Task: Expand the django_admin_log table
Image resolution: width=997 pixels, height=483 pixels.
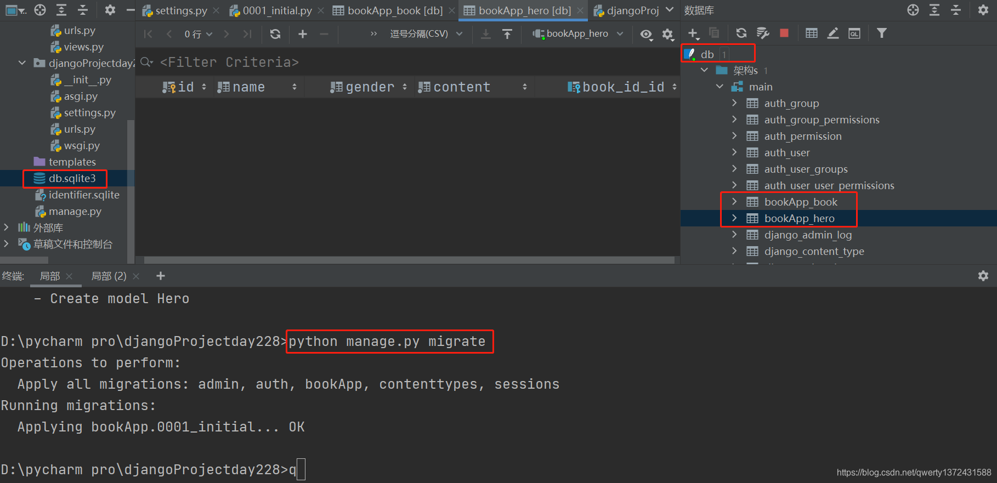Action: (734, 235)
